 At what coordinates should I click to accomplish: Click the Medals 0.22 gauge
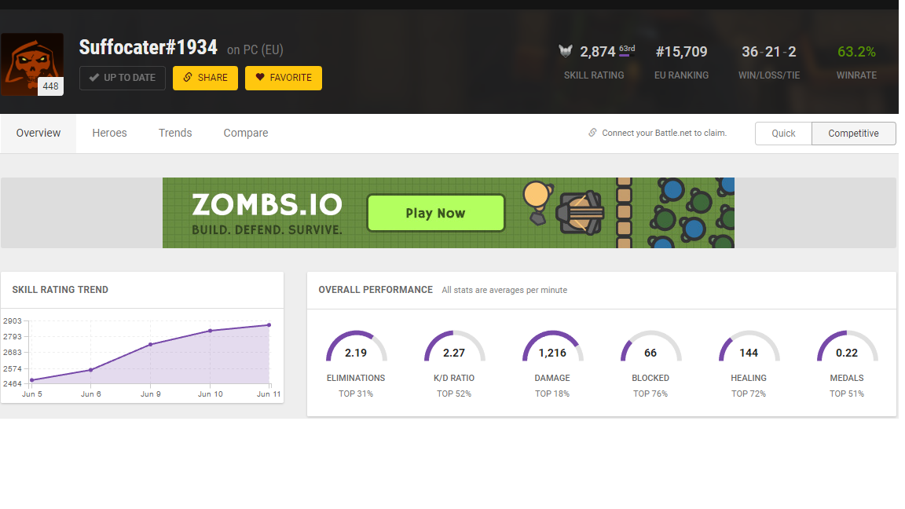pyautogui.click(x=847, y=347)
